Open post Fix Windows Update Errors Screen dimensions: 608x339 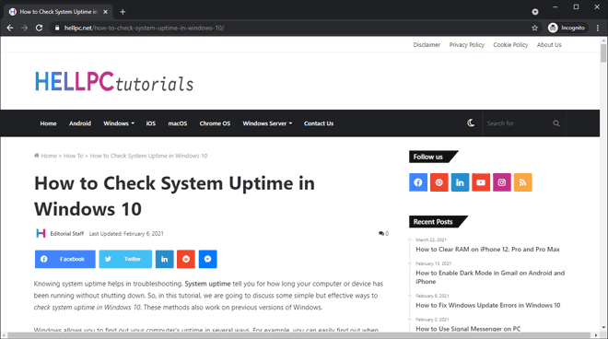tap(488, 305)
